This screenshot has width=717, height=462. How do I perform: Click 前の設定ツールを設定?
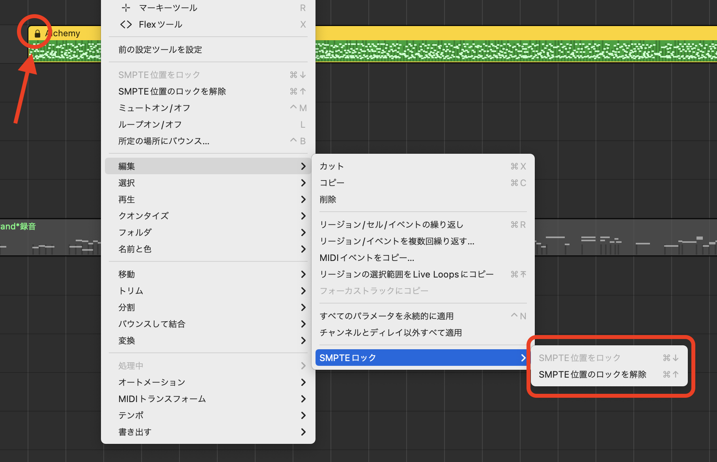tap(160, 50)
